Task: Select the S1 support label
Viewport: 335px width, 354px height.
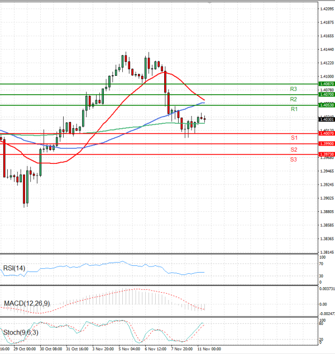Action: coord(293,137)
